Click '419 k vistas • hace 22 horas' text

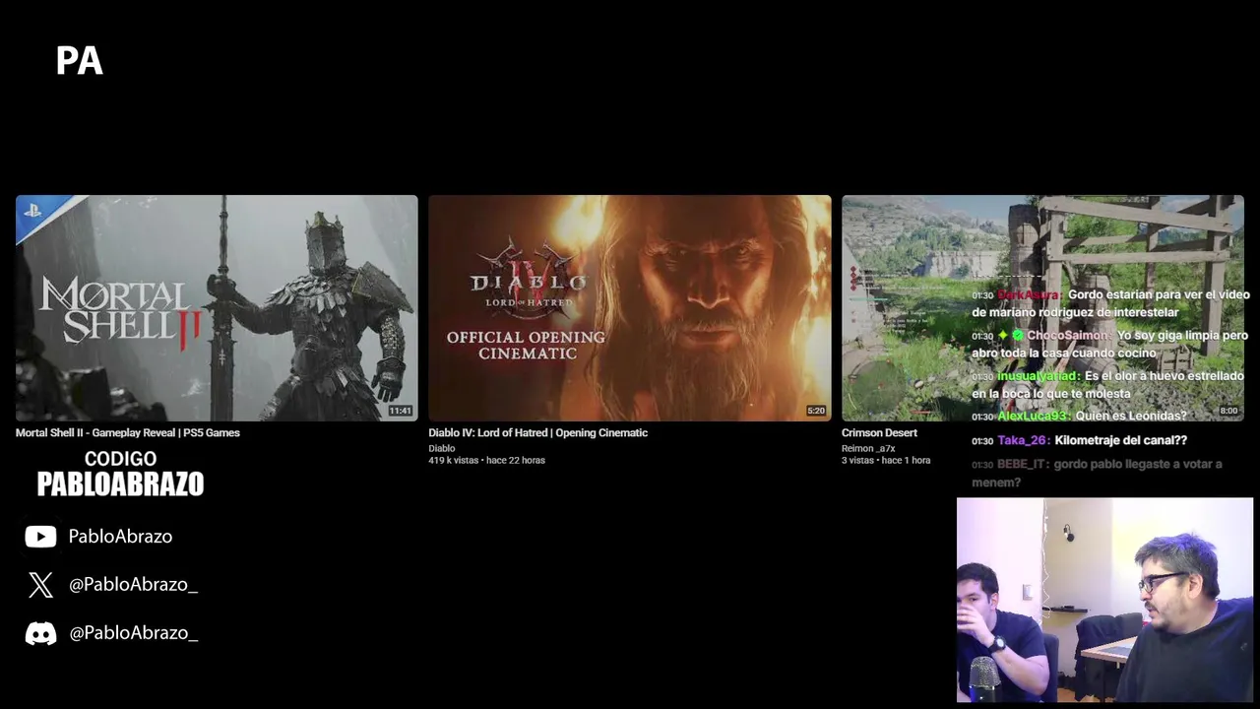coord(486,460)
